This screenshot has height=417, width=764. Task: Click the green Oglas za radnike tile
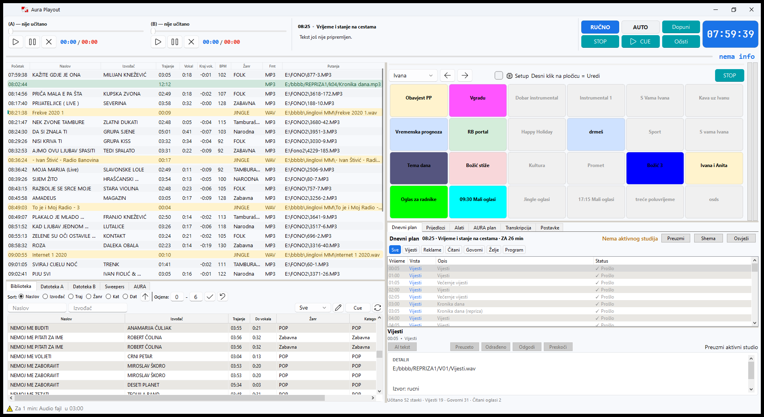(x=419, y=202)
